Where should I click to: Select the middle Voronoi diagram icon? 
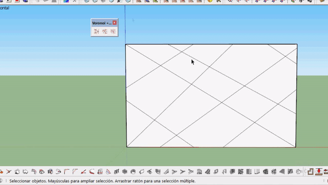(x=105, y=32)
